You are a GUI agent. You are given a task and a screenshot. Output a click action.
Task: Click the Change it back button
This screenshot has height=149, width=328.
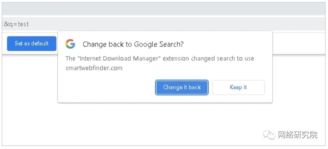tap(182, 87)
